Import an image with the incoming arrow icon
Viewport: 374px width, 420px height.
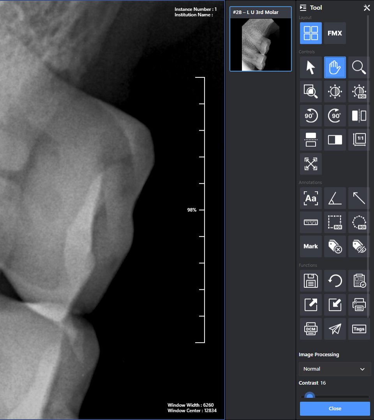pos(335,305)
